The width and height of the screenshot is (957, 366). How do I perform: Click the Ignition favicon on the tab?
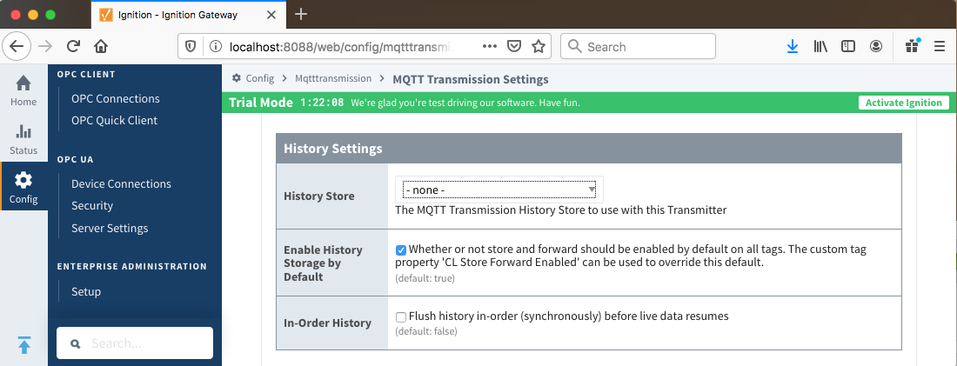point(105,14)
